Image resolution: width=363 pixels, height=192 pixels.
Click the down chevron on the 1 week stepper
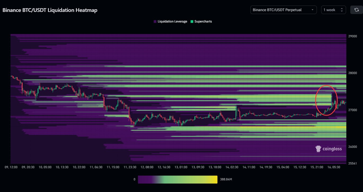tap(342, 11)
